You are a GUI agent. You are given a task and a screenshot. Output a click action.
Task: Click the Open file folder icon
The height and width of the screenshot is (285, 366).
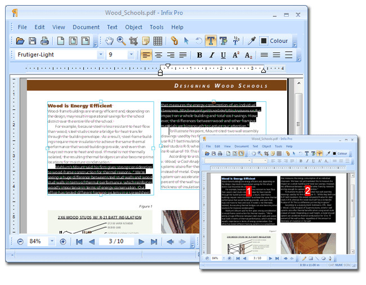(20, 41)
